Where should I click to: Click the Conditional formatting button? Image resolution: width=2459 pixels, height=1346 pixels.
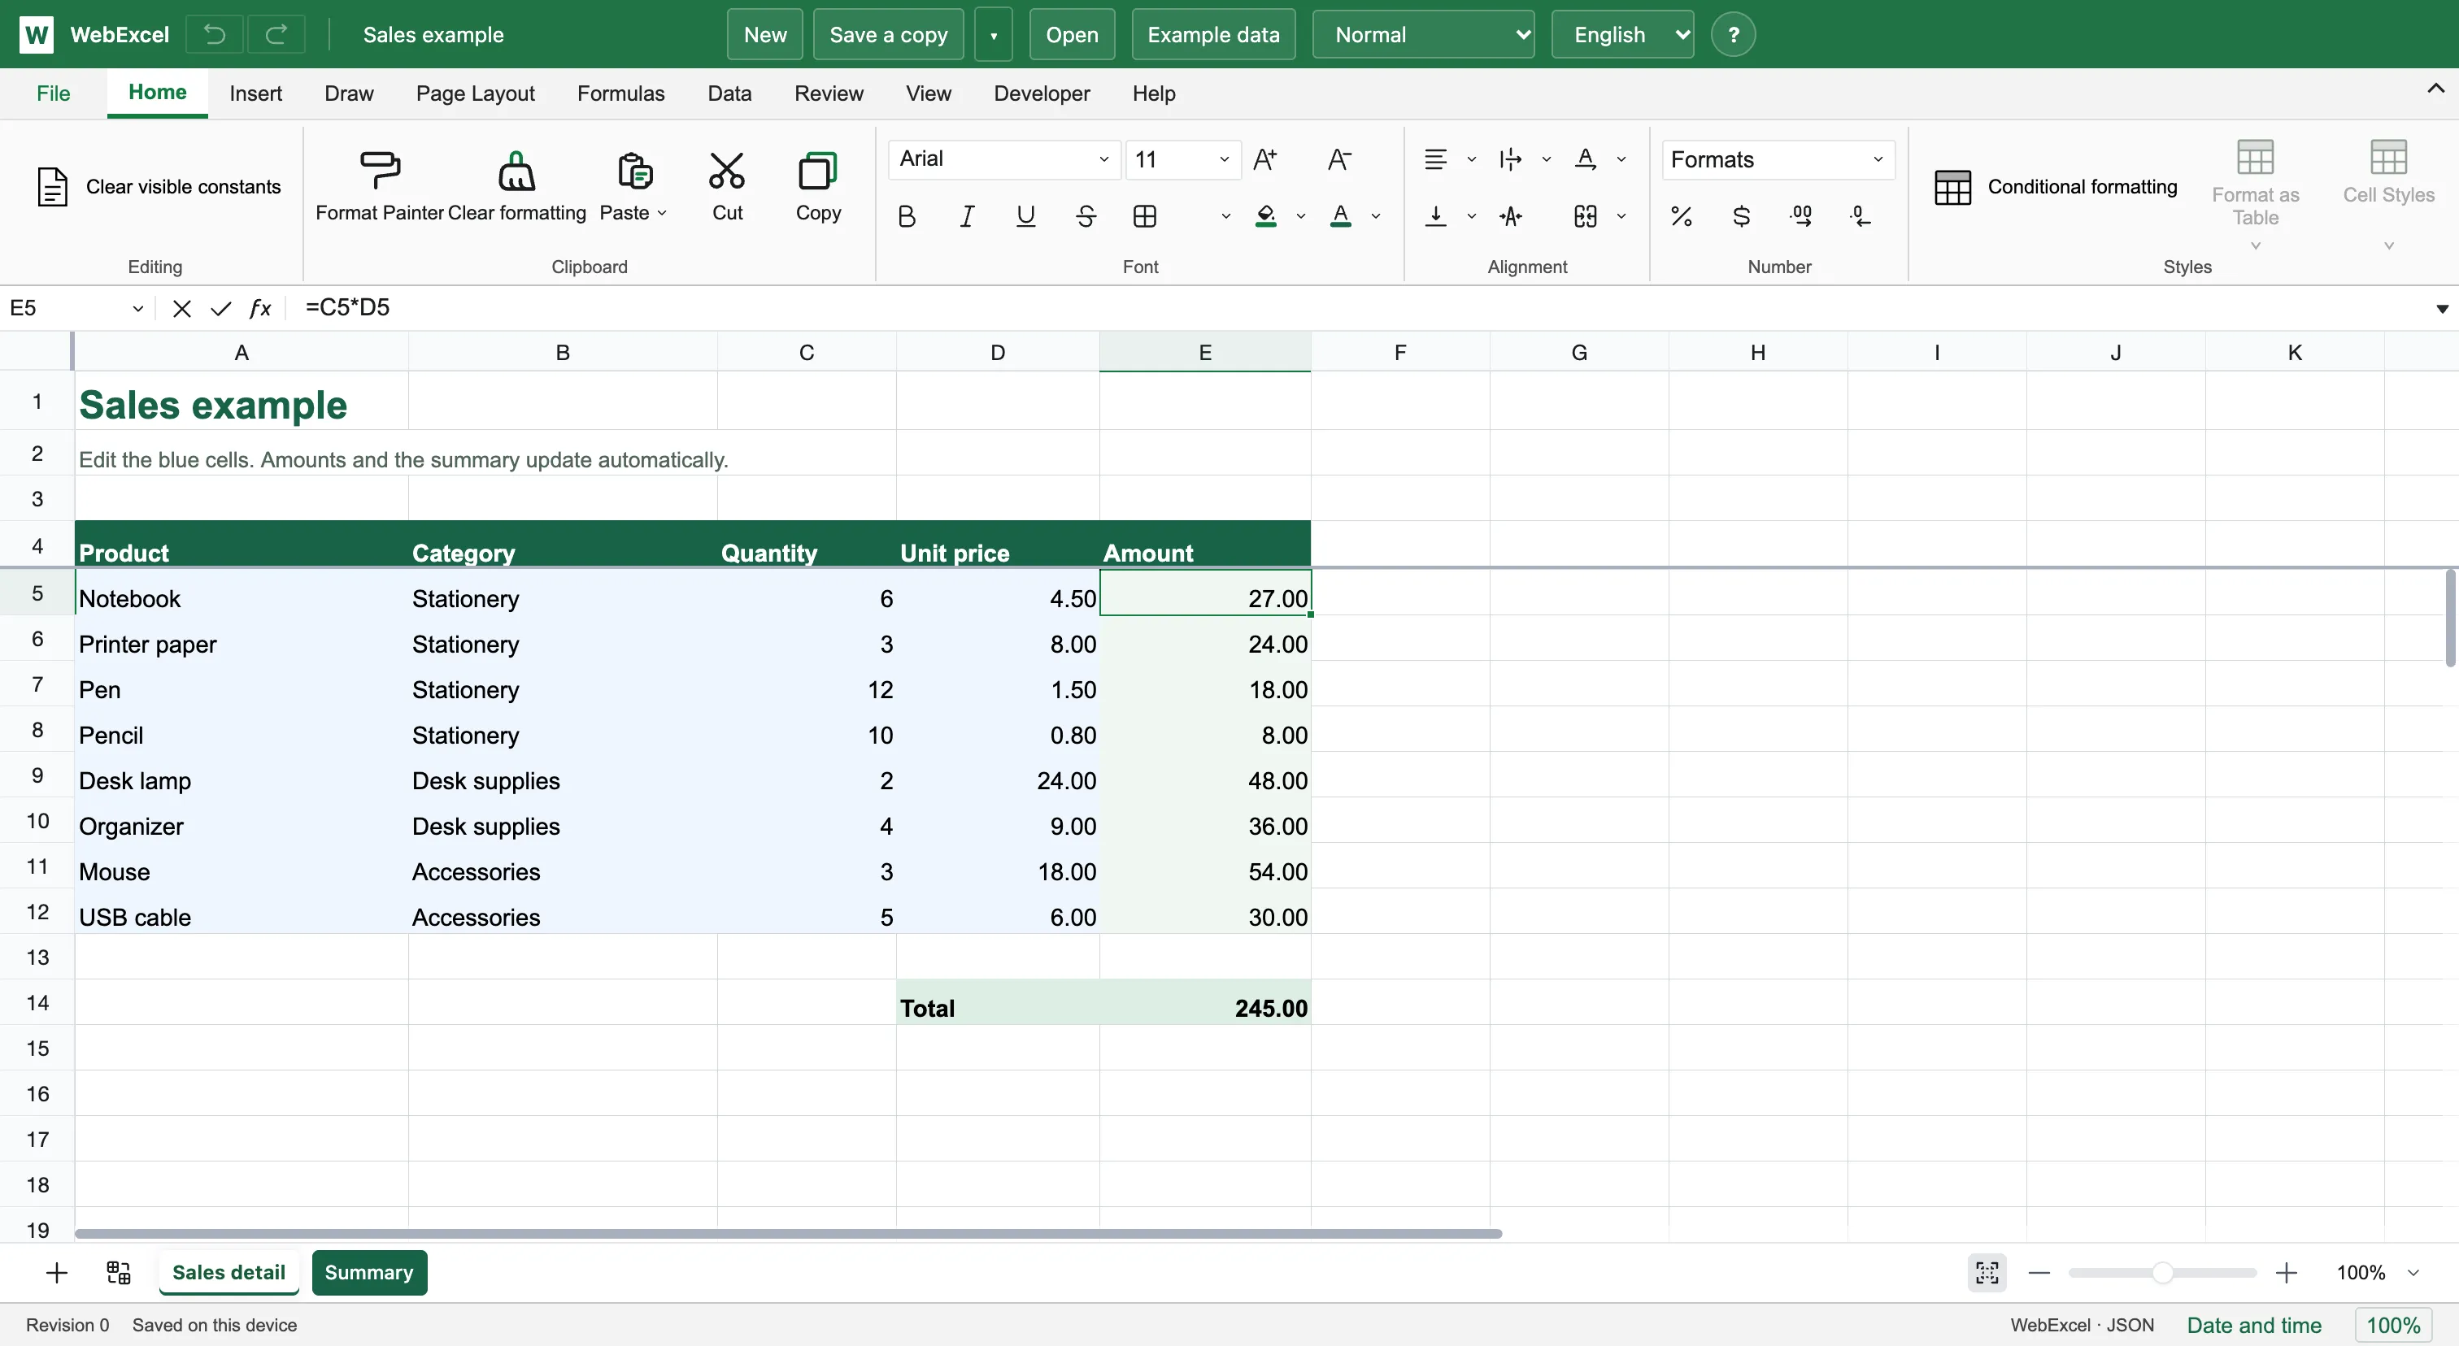(2056, 187)
